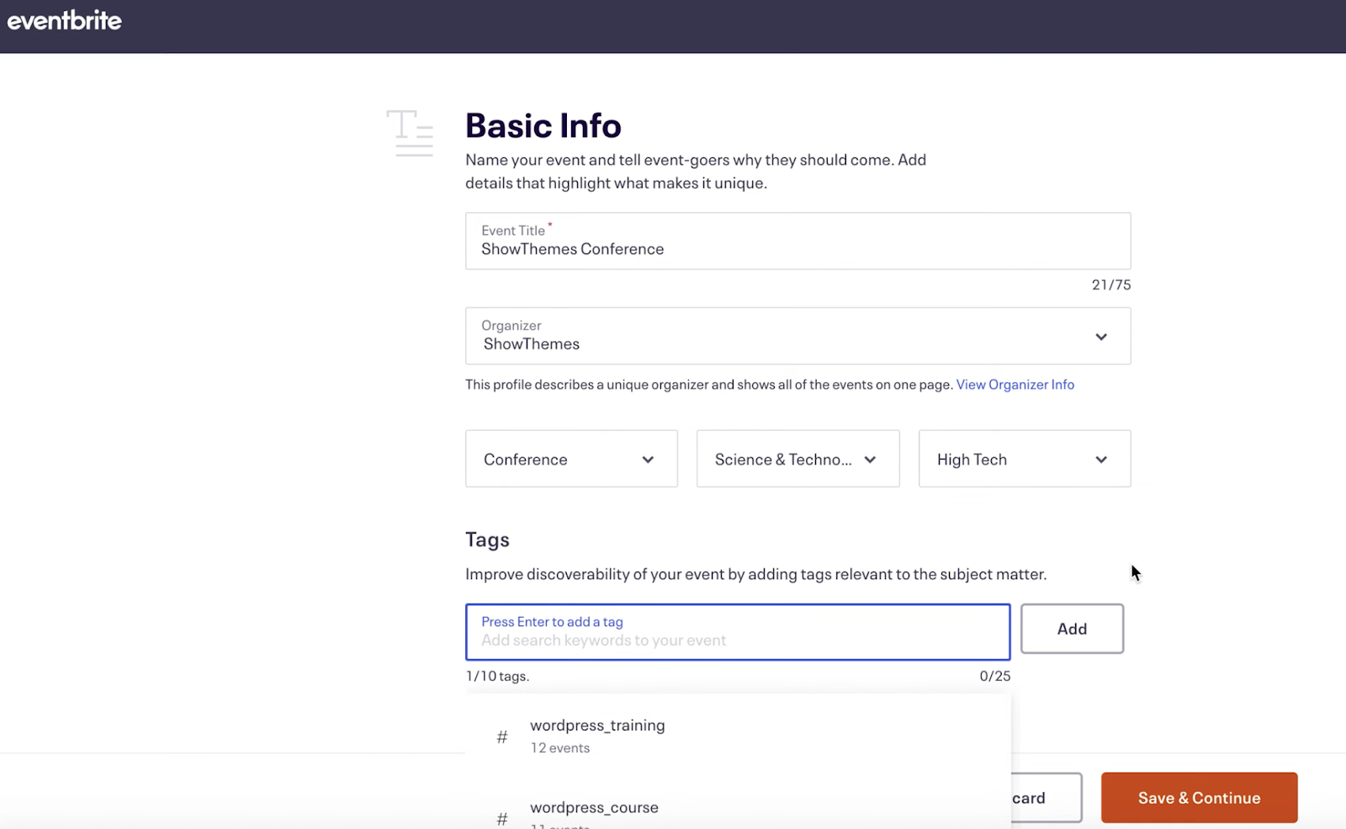
Task: Pick the wordpress_course tag suggestion
Action: click(594, 807)
